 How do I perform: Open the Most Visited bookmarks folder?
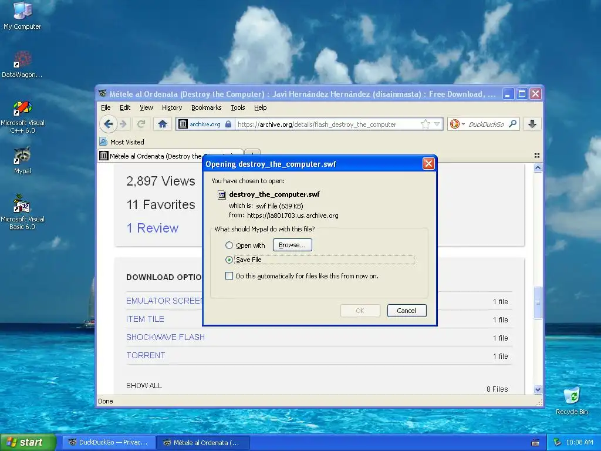click(x=122, y=142)
